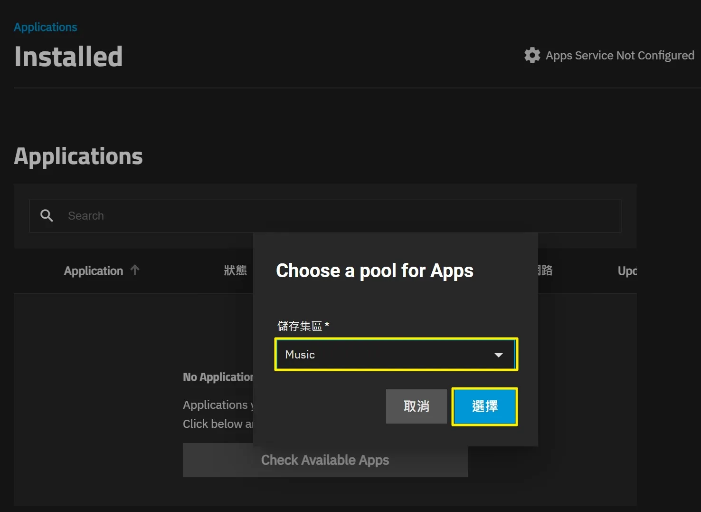Sort by the Application column header

[x=94, y=271]
